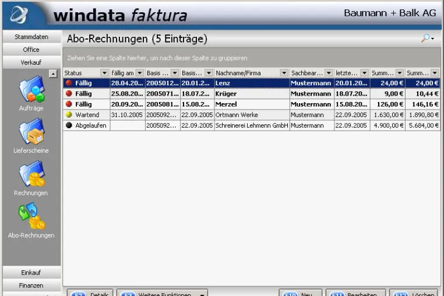Open the Nachname/Firma column filter dropdown
Viewport: 444px width, 296px height.
284,73
